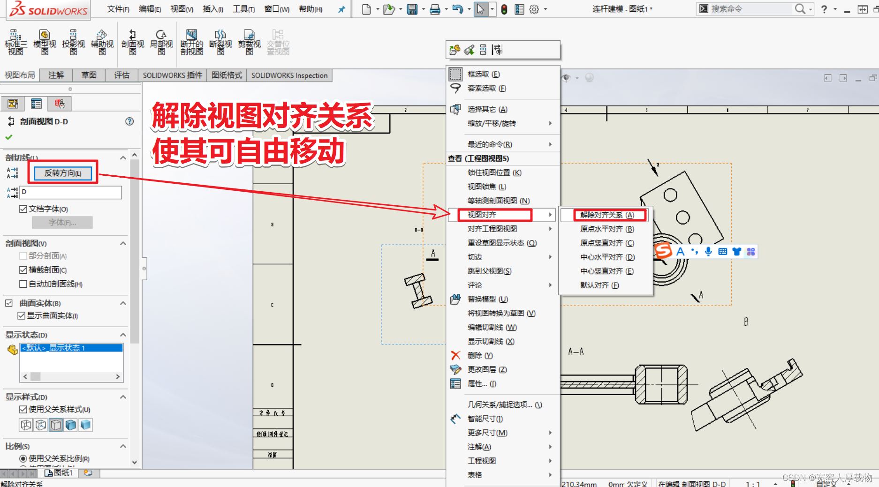
Task: Open the 图纸1 sheet tab
Action: 59,473
